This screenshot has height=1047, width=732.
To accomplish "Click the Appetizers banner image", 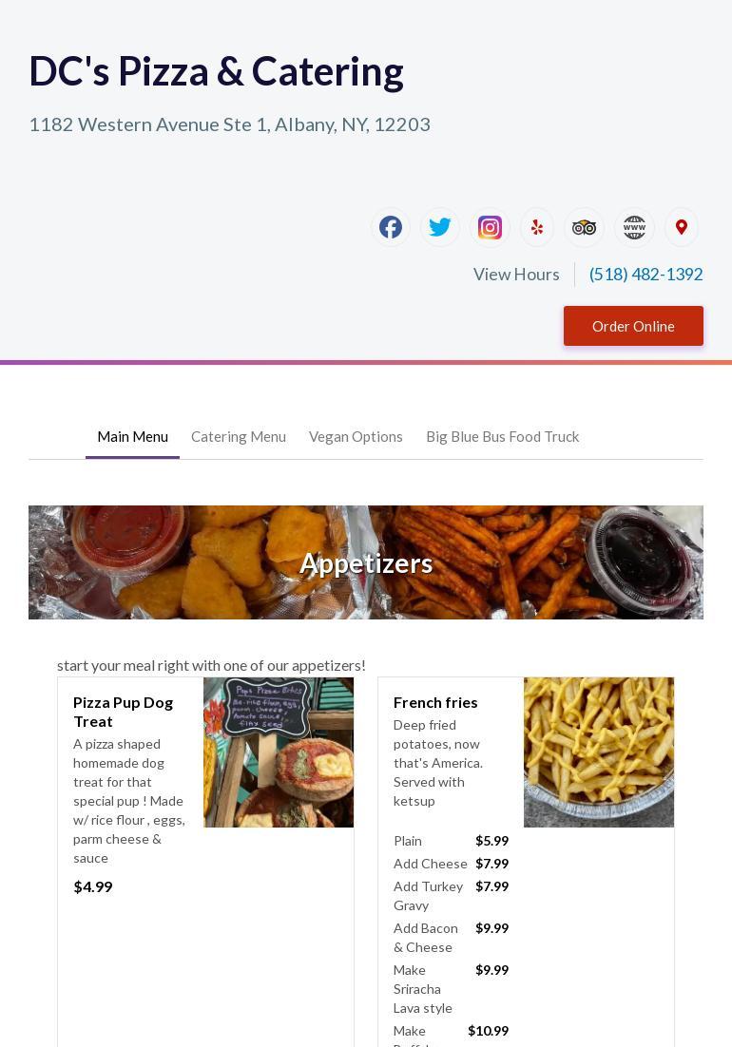I will point(366,562).
